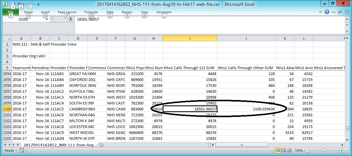Click the horizontal scrollbar right arrow
The image size is (352, 156).
point(342,145)
